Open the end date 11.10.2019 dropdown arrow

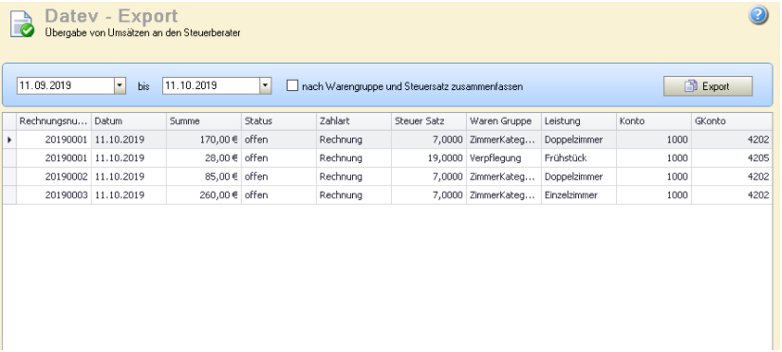[266, 85]
